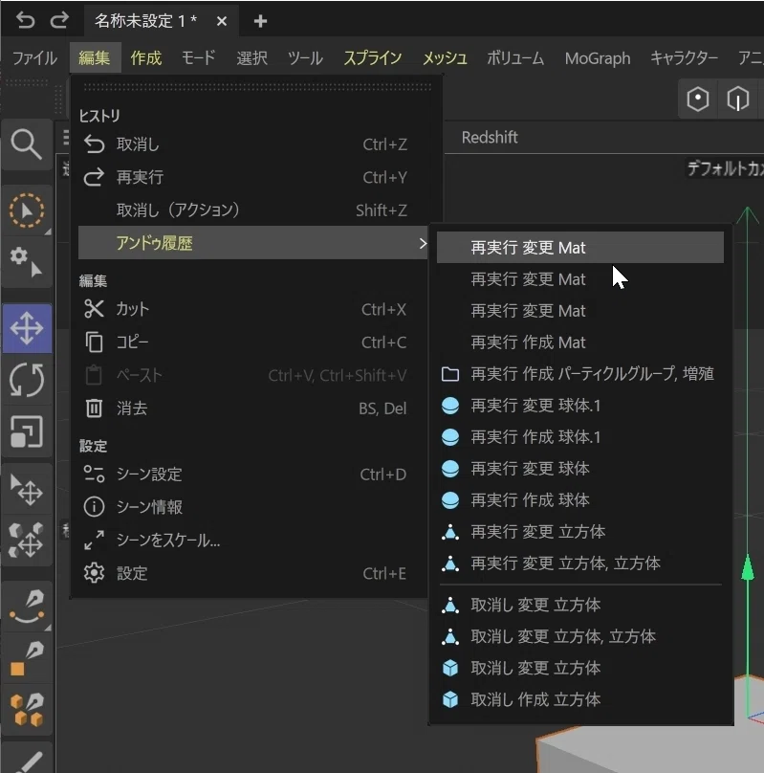The height and width of the screenshot is (773, 764).
Task: Click the undo arrow in the title bar
Action: pyautogui.click(x=25, y=20)
